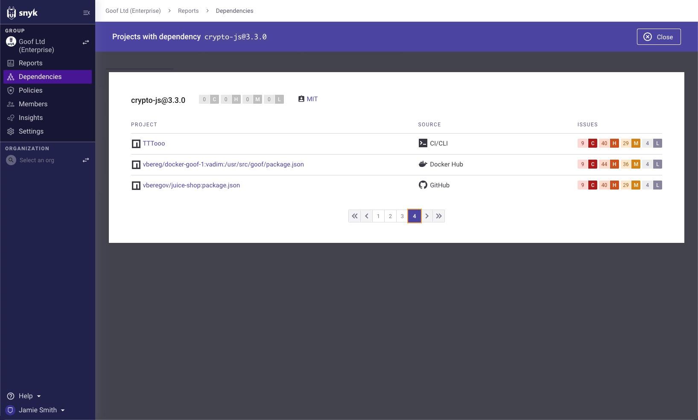The height and width of the screenshot is (420, 698).
Task: Go to next page of results
Action: [427, 216]
